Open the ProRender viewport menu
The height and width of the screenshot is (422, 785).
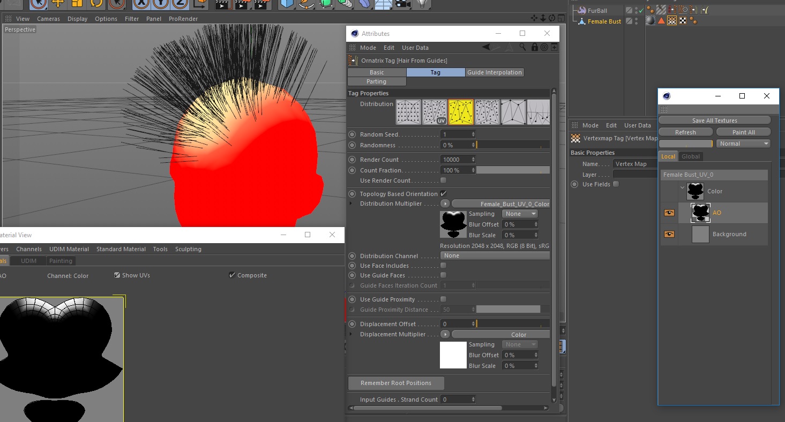click(x=183, y=19)
